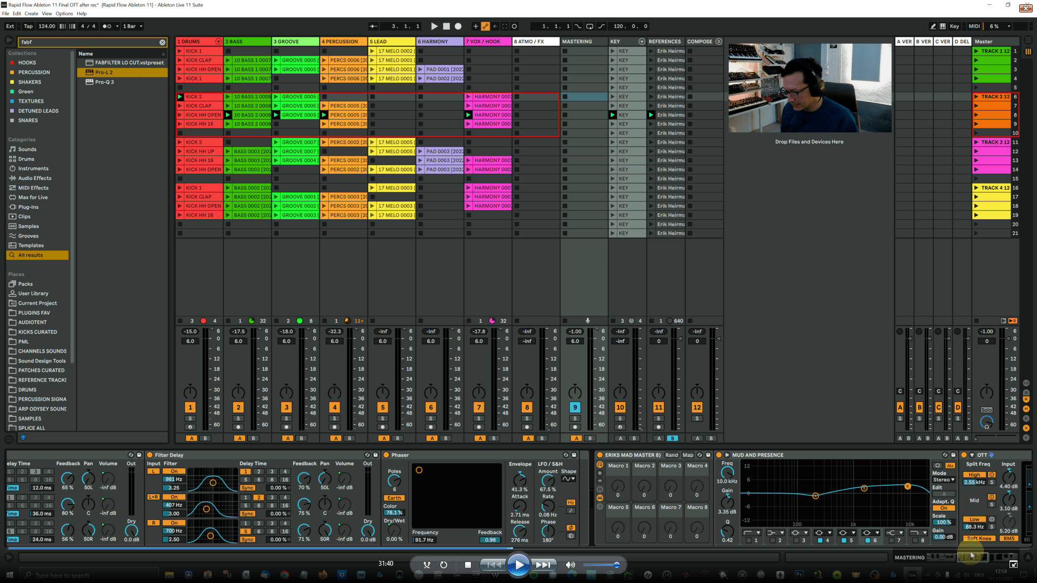
Task: Click the Session Record circle button
Action: tap(514, 26)
